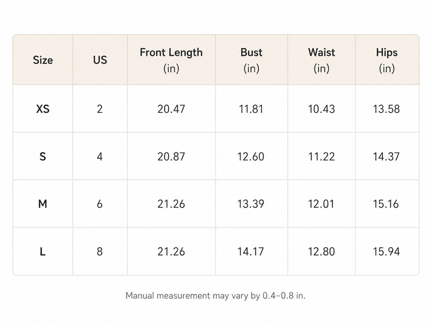
Task: Select US size 8 cell
Action: coord(100,251)
